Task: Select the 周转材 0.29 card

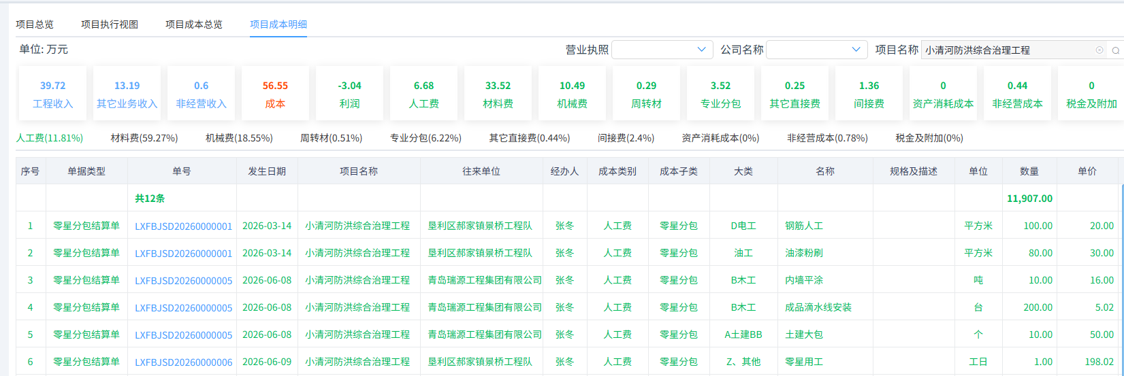Action: (x=646, y=94)
